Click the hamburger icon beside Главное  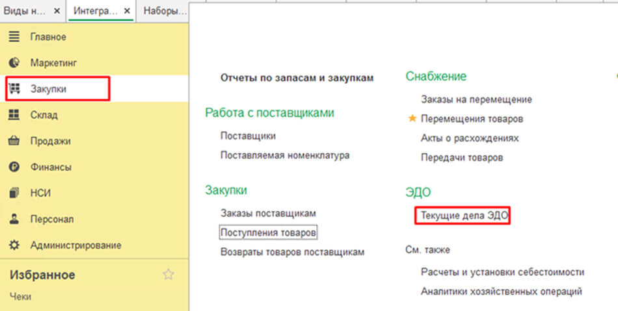pos(14,37)
